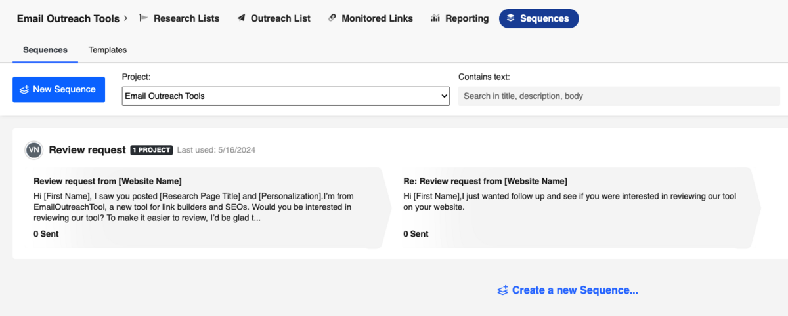Click the flag icon beside Research Lists

coord(144,18)
